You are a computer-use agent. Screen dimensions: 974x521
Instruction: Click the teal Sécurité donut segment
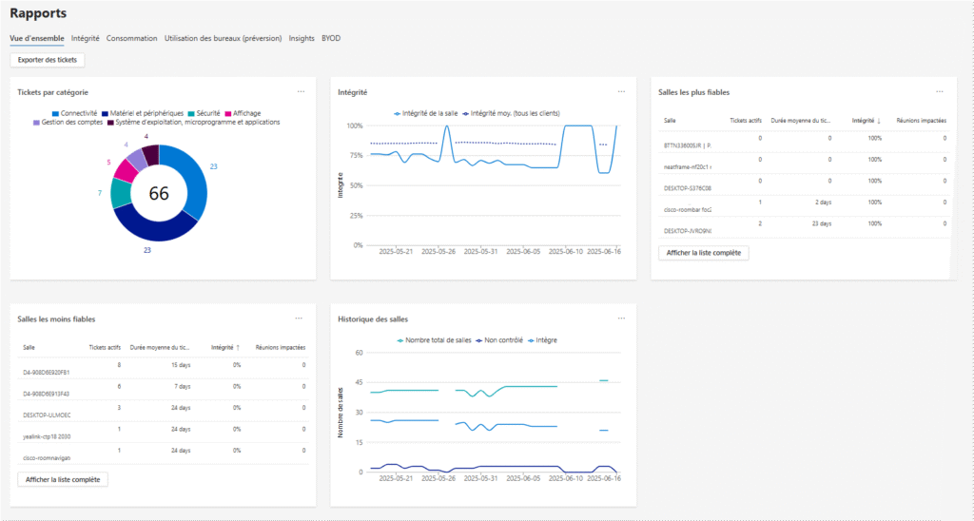point(121,194)
